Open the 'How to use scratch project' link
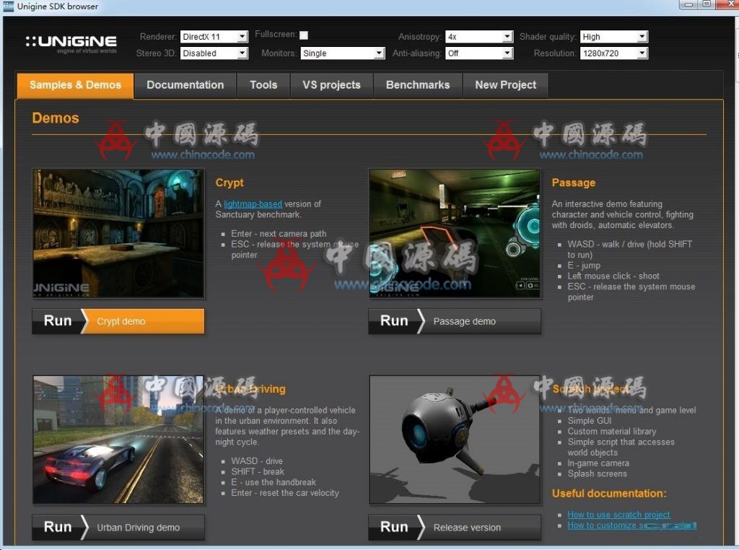Viewport: 739px width, 550px height. point(618,515)
